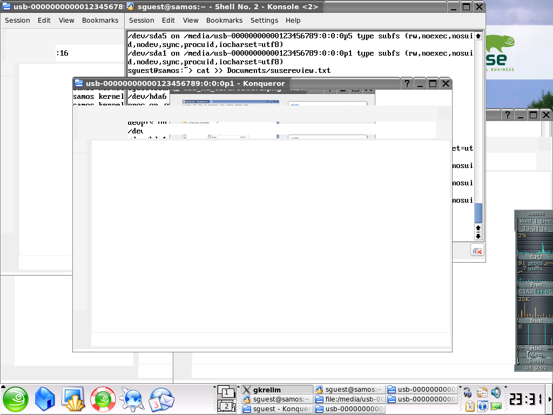This screenshot has height=415, width=553.
Task: Open Settings menu in Konsole <2> window
Action: coord(264,21)
